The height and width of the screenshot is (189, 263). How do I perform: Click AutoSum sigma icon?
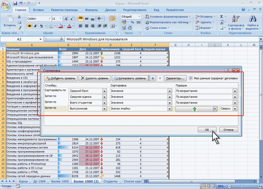click(x=221, y=17)
